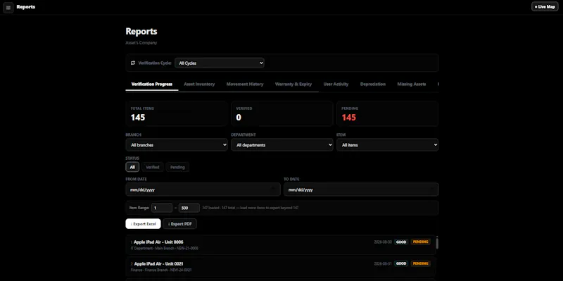This screenshot has width=563, height=281.
Task: Click the Verified 0 card
Action: 282,113
